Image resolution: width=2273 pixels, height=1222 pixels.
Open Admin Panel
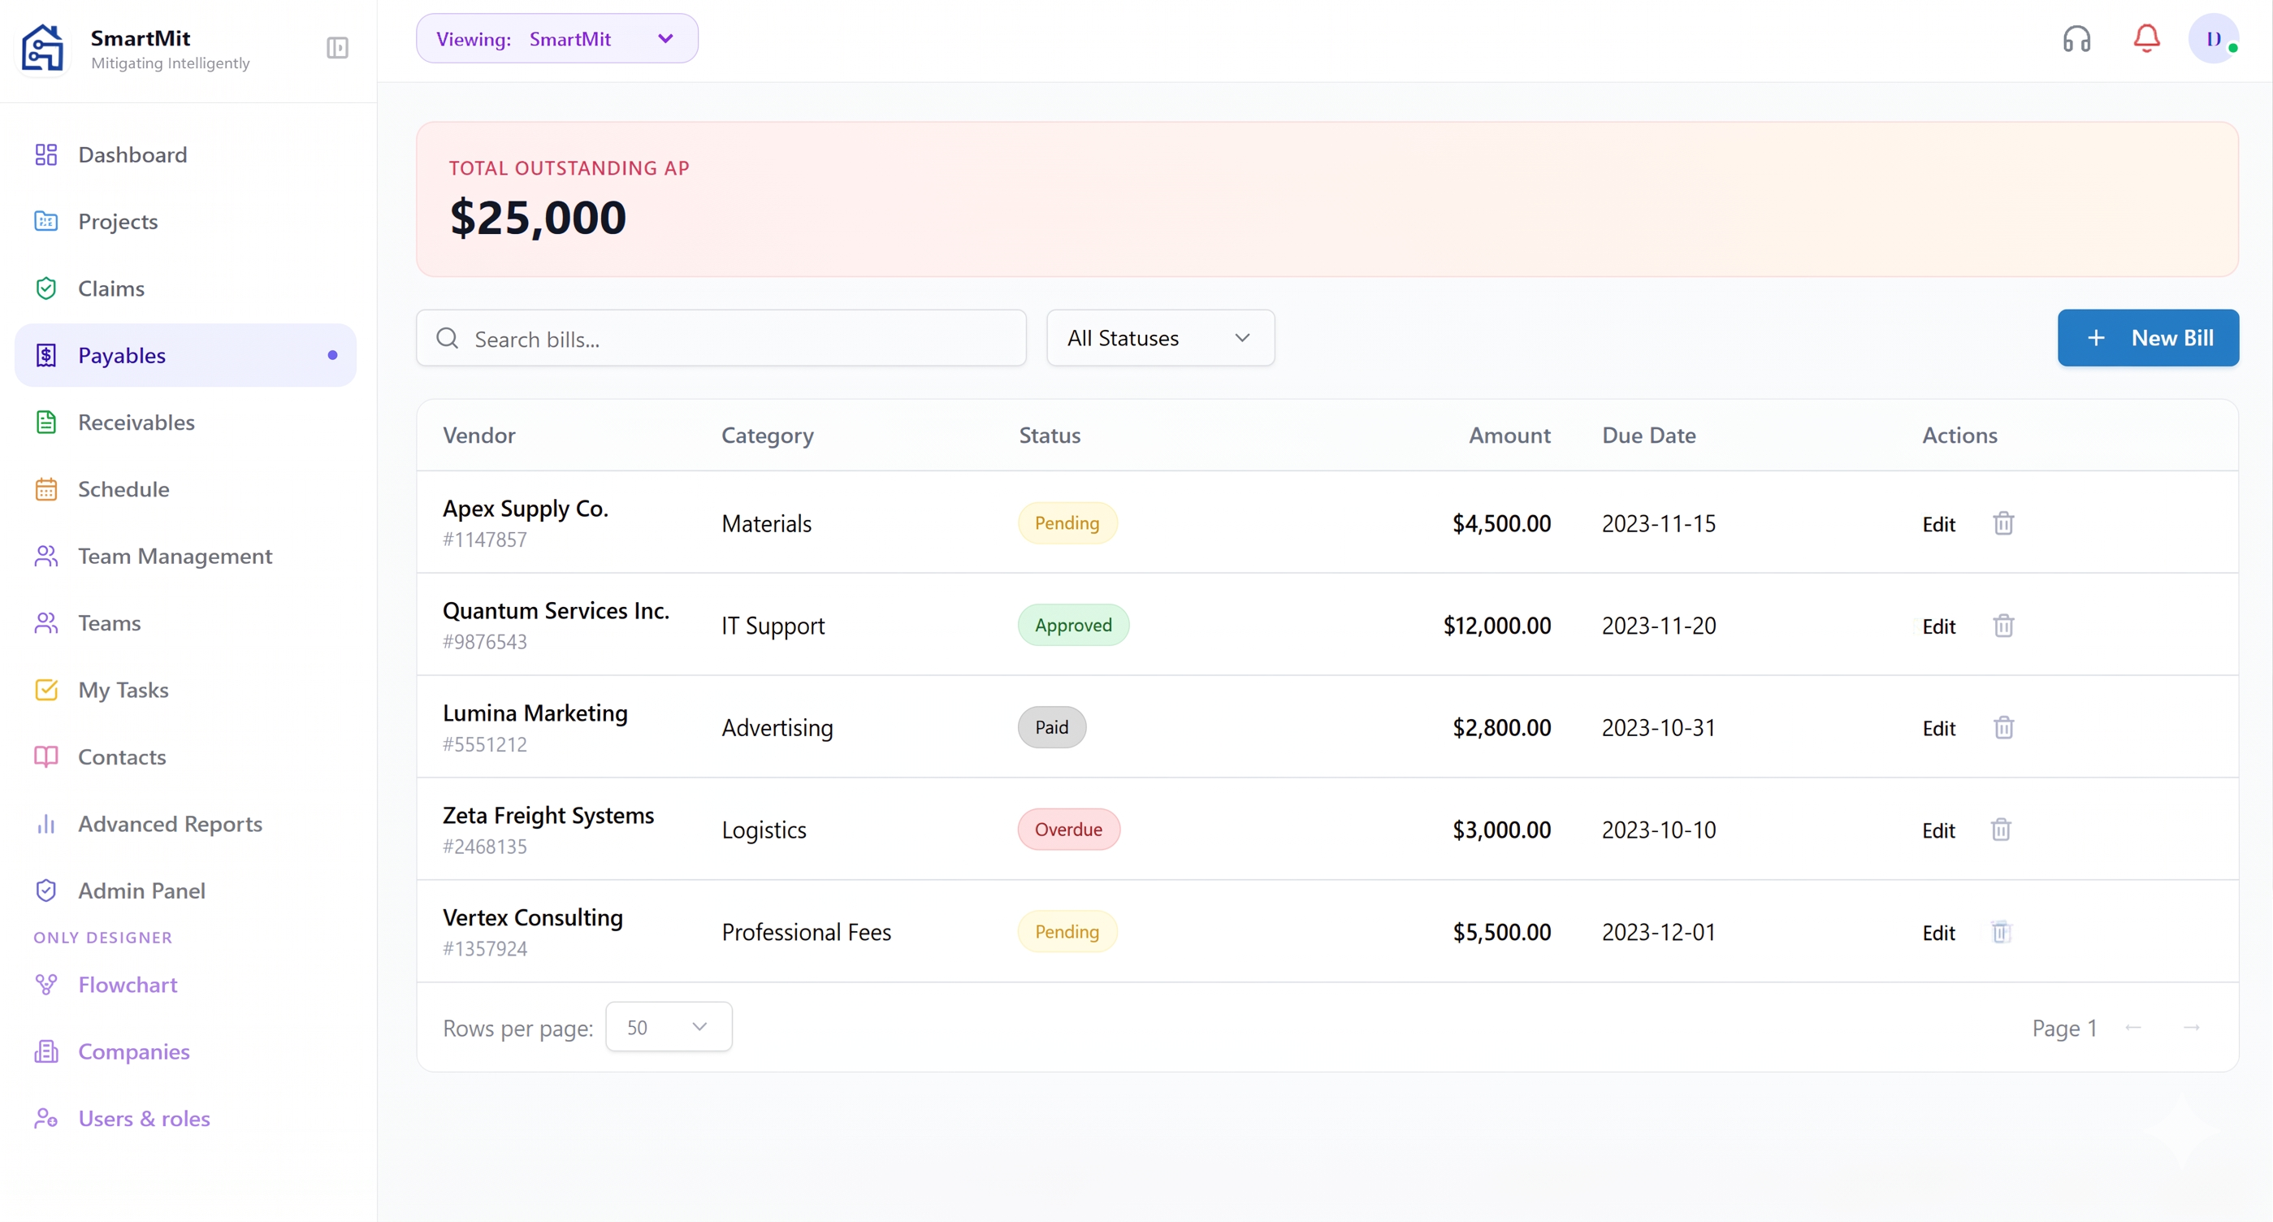tap(185, 891)
